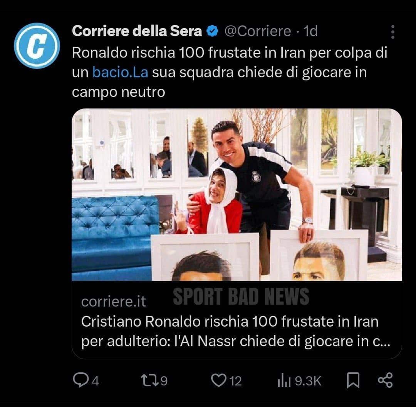
Task: Follow the "bacio.La" hyperlink in the tweet
Action: (x=120, y=72)
